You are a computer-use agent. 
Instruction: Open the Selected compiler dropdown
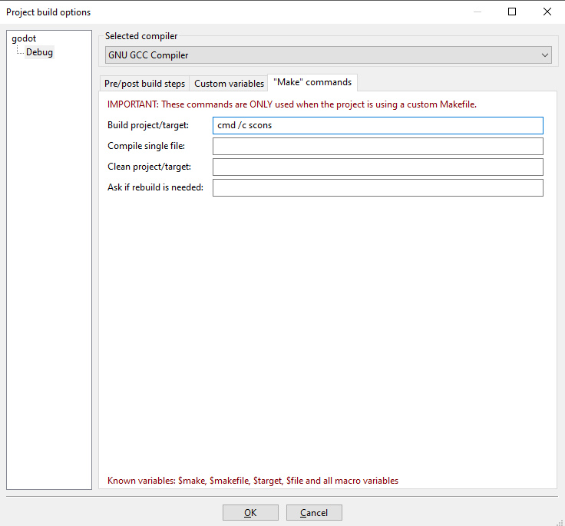click(x=328, y=55)
